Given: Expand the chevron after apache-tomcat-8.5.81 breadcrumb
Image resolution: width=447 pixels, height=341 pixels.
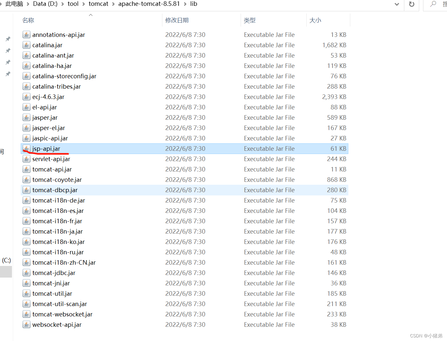Looking at the screenshot, I should (185, 4).
